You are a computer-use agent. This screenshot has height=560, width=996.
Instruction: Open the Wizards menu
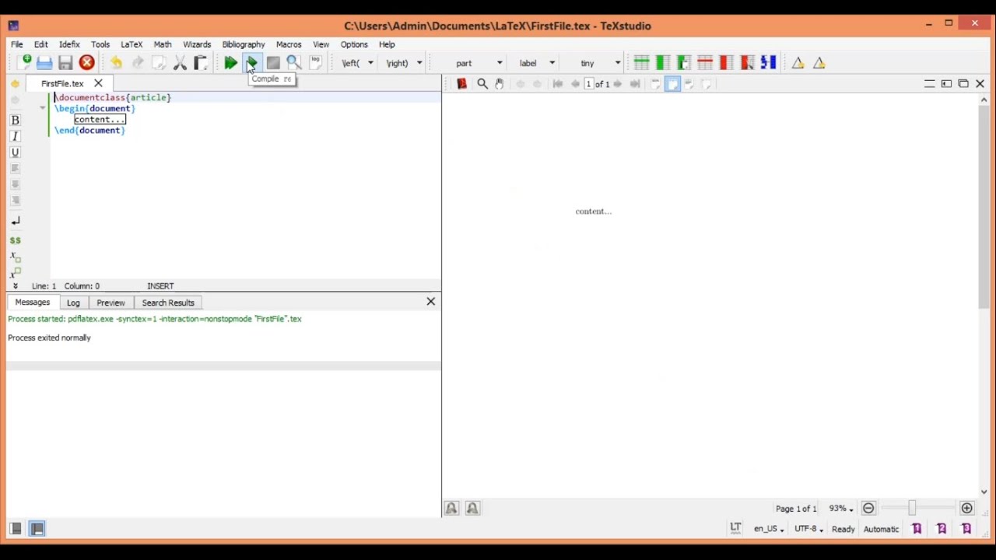(197, 44)
